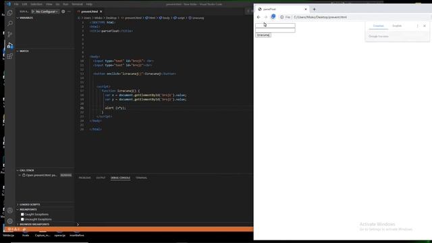Focus the second text input on webpage
432x243 pixels.
point(275,30)
